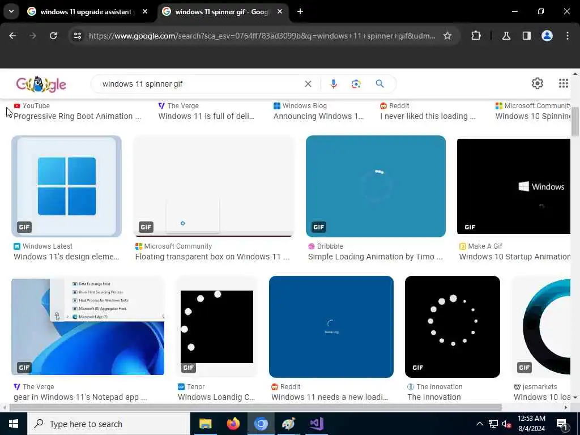Close the windows 11 spinner gif tab
Screen dimensions: 580x435
(280, 12)
